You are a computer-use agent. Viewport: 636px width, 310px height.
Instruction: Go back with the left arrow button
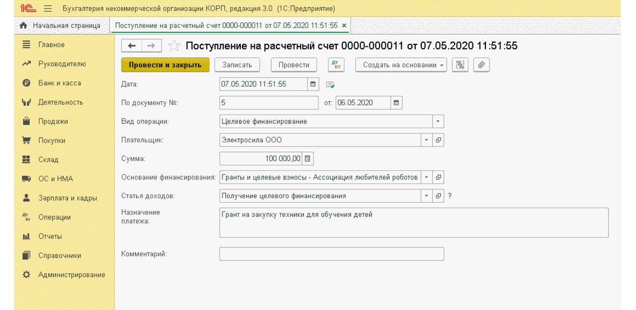[132, 46]
